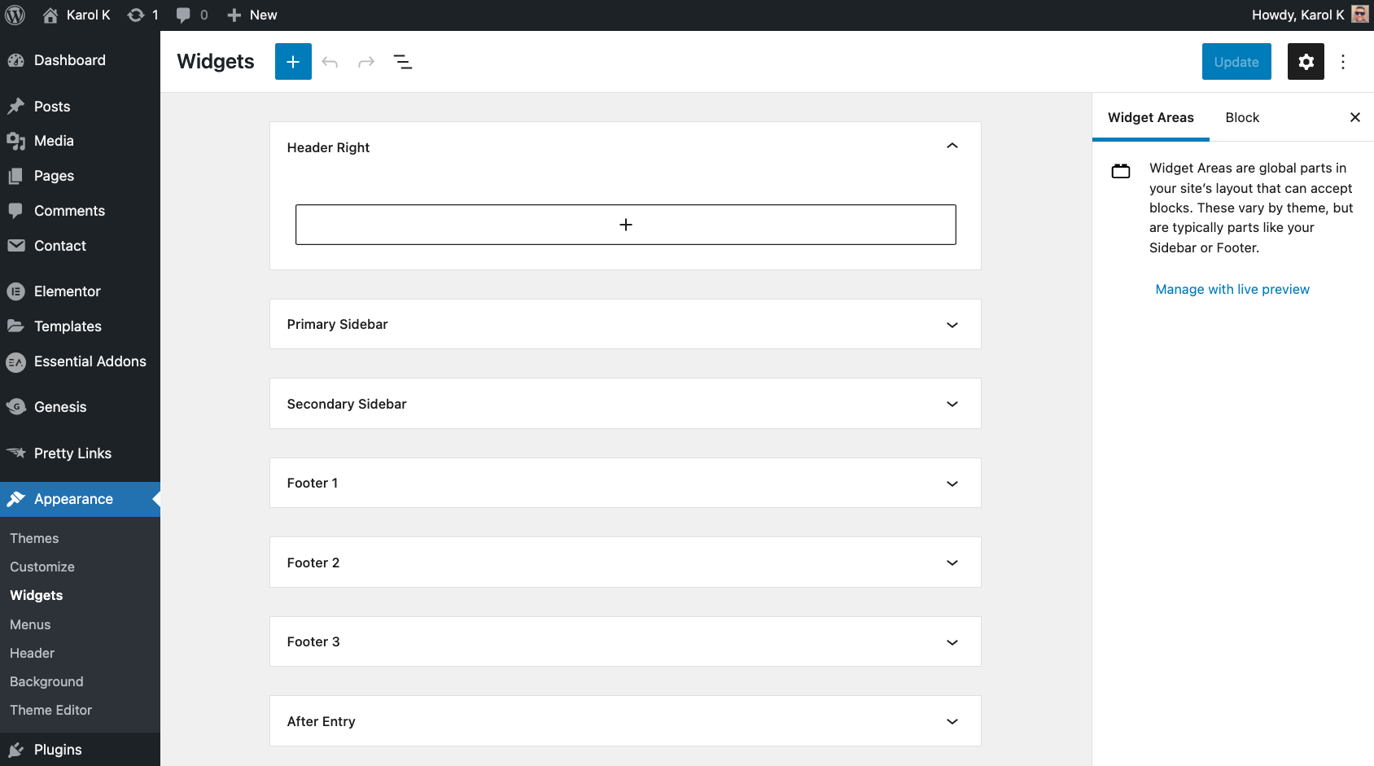Click the WordPress logo icon
The width and height of the screenshot is (1374, 766).
click(15, 15)
